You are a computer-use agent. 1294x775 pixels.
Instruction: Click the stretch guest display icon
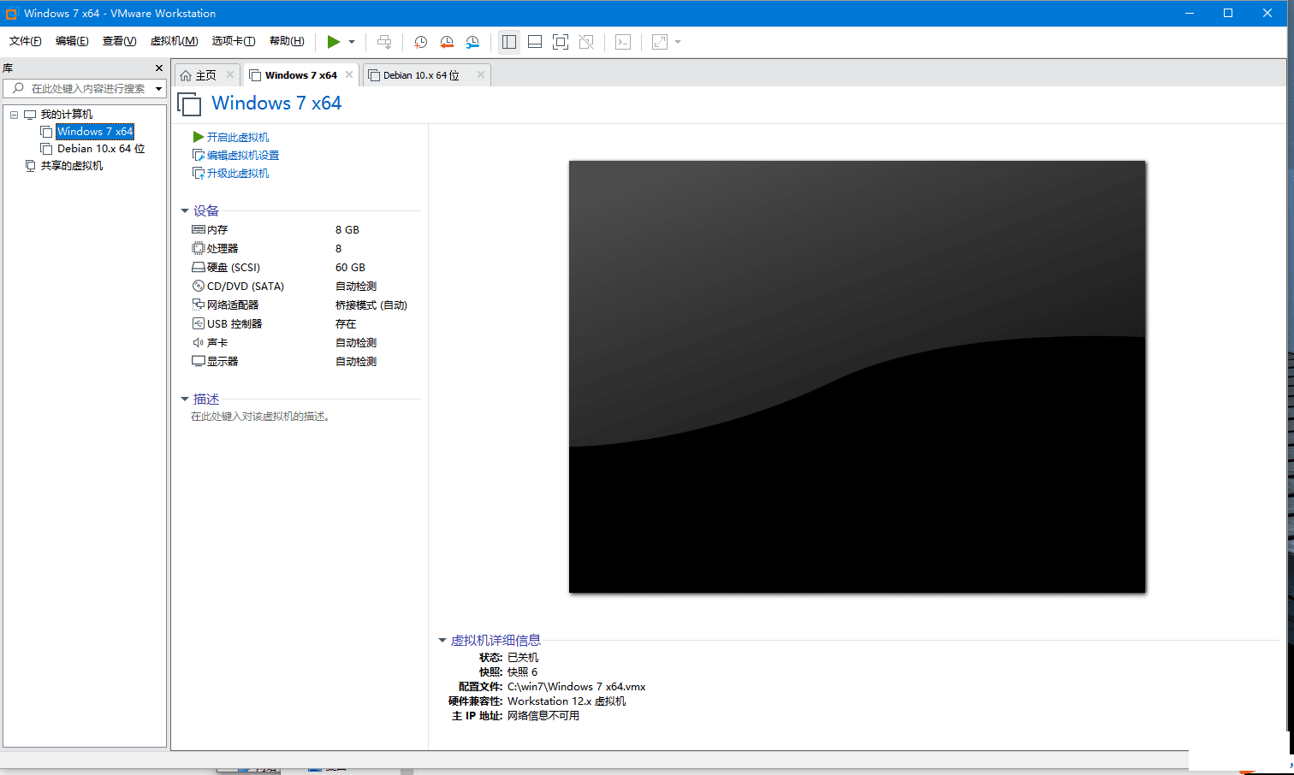pos(660,42)
